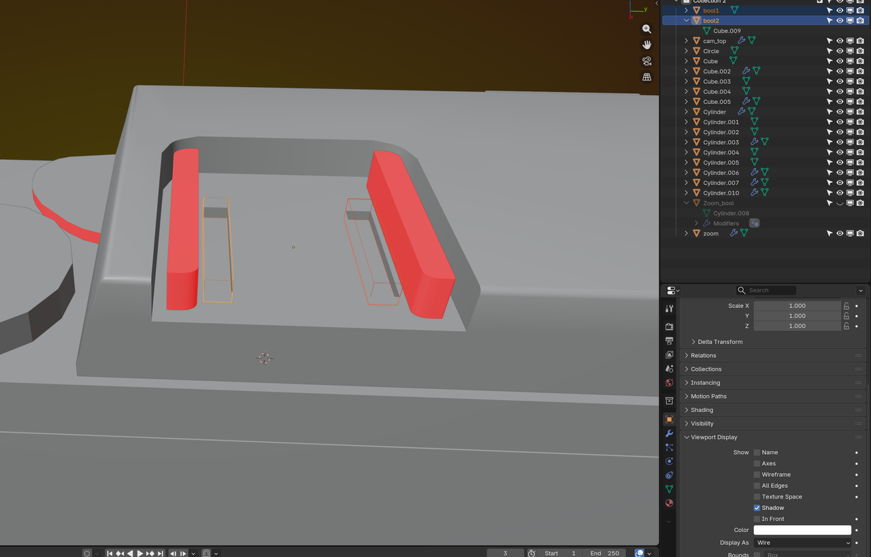Open the Object Constraints properties tab
871x557 pixels.
(669, 475)
